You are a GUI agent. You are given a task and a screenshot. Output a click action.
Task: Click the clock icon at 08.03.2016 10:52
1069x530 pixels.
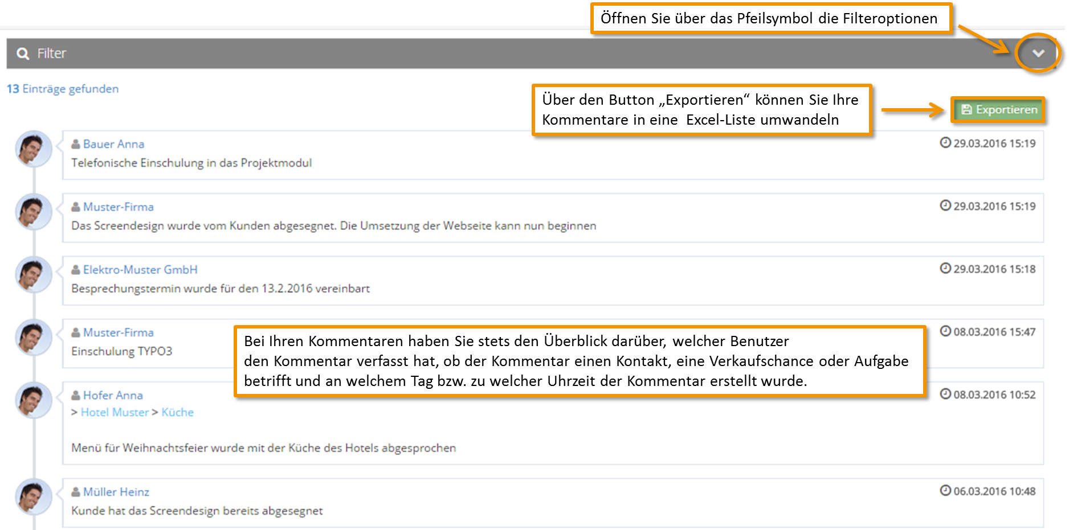pyautogui.click(x=945, y=394)
